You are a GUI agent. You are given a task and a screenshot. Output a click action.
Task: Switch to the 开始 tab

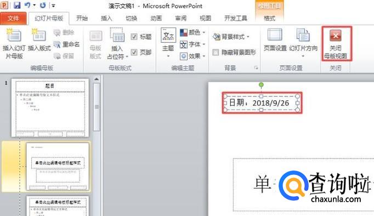point(82,18)
